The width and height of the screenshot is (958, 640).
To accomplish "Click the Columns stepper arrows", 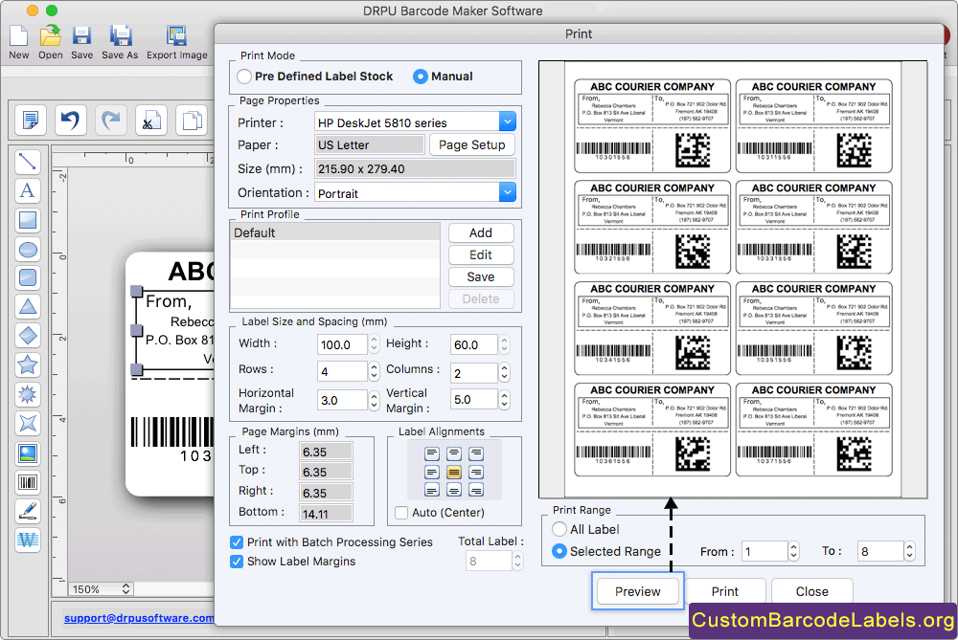I will pyautogui.click(x=504, y=371).
